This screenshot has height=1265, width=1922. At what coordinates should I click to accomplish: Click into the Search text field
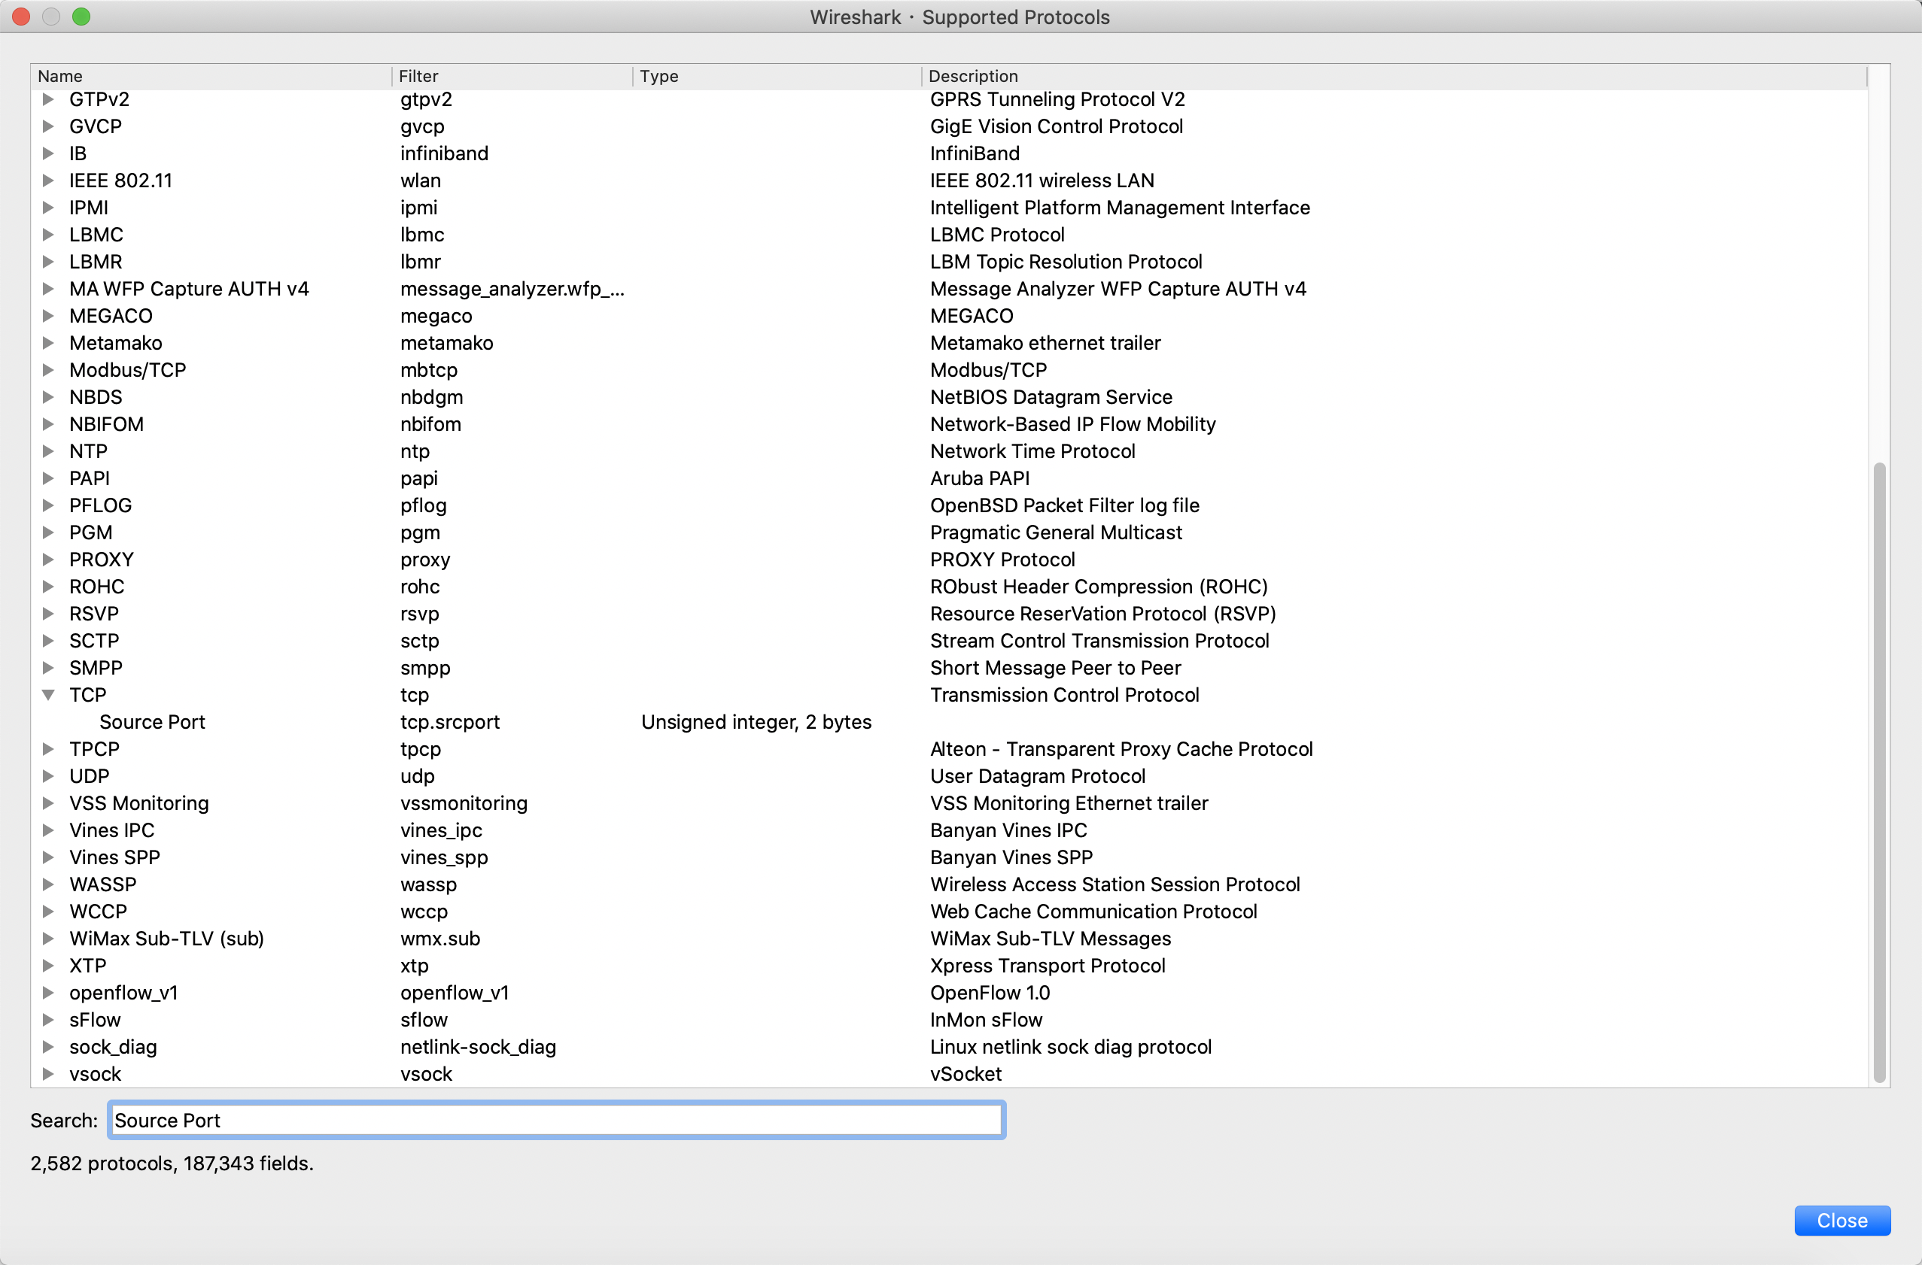tap(555, 1121)
